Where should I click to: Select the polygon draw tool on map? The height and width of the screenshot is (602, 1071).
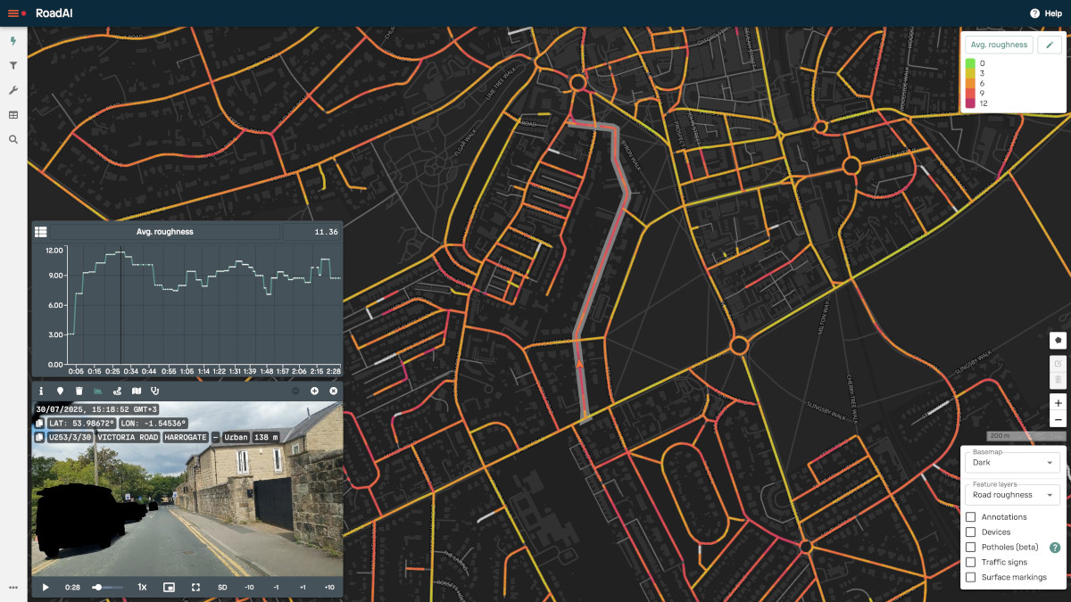pyautogui.click(x=1058, y=340)
